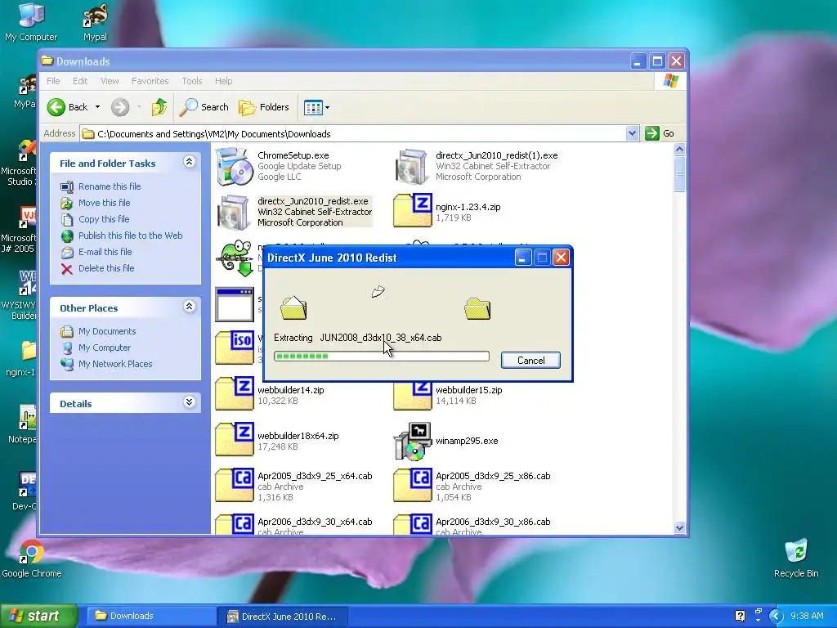Screen dimensions: 837x628
Task: Open the My Computer desktop icon
Action: click(31, 22)
